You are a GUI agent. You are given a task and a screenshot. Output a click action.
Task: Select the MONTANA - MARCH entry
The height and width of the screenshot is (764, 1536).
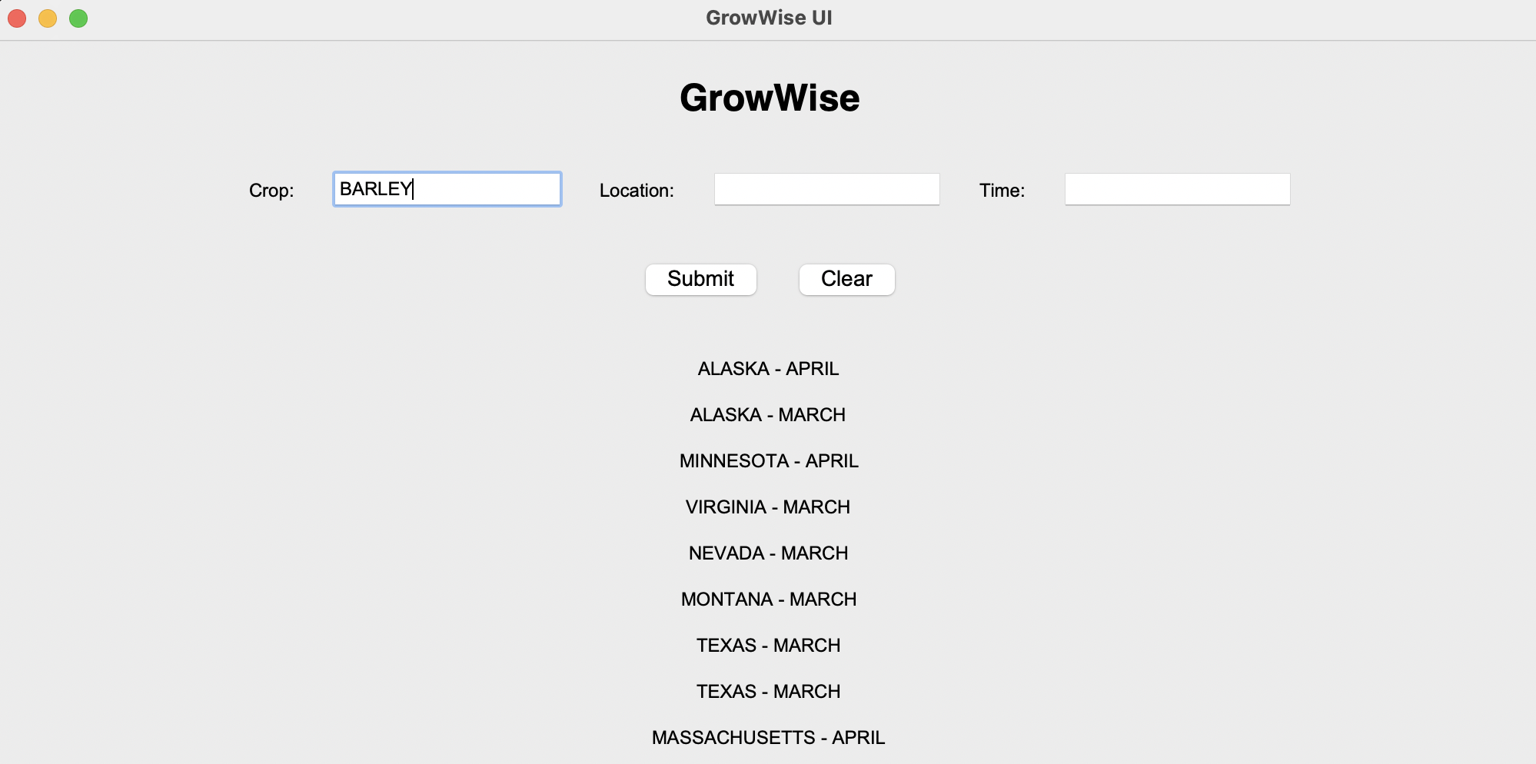(x=768, y=599)
